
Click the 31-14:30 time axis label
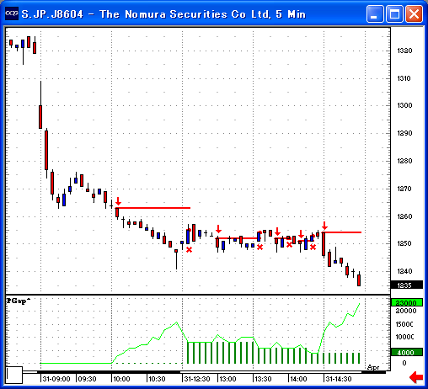pos(339,379)
